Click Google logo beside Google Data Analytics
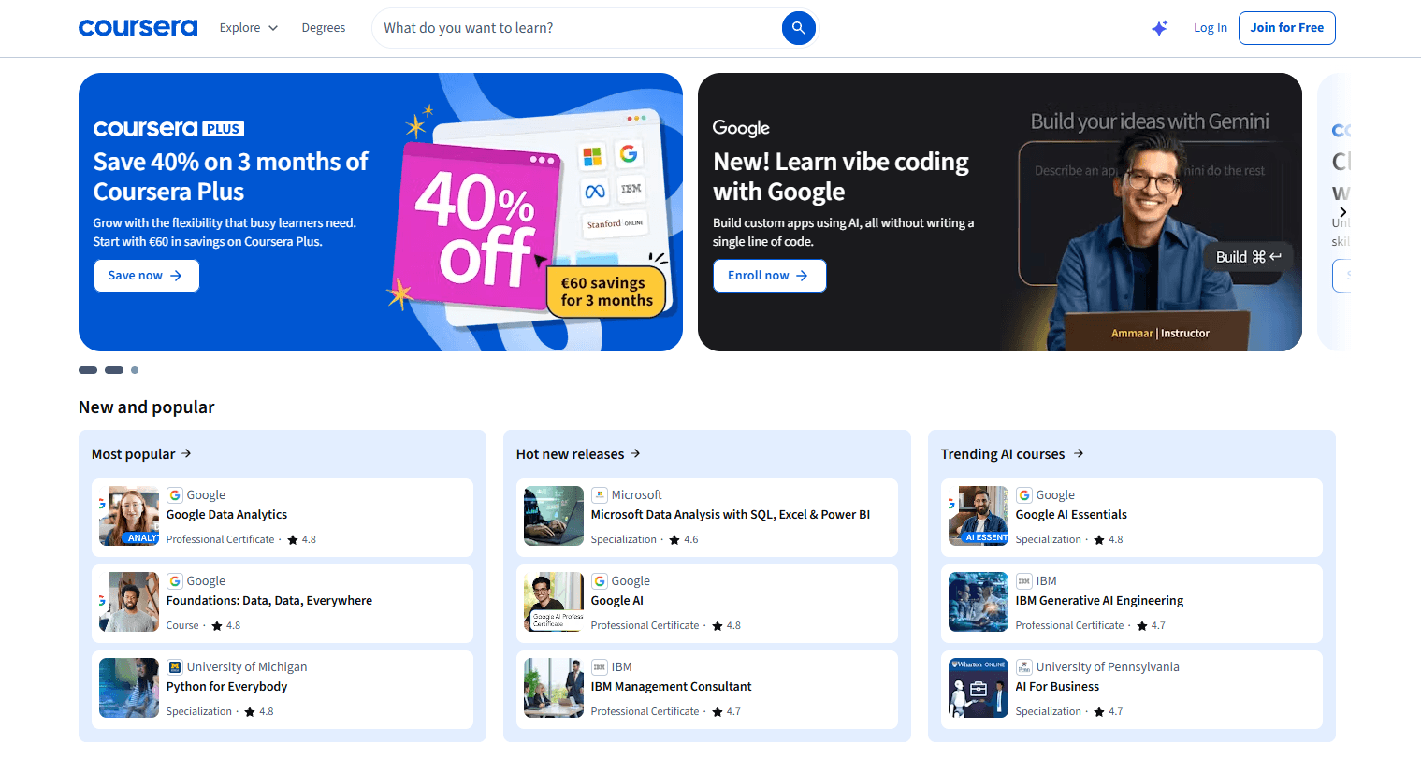This screenshot has width=1421, height=757. 175,495
